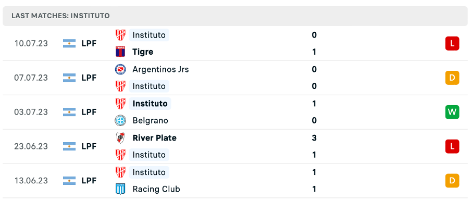471x201 pixels.
Task: Click Instituto crest in the 10.07.23 match
Action: coord(120,35)
